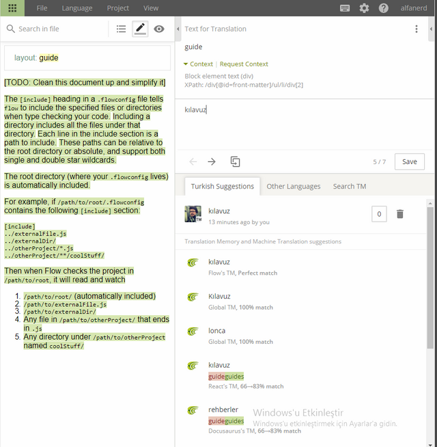Screen dimensions: 437x447
Task: Select the 'root directory' paragraph string
Action: tap(86, 180)
